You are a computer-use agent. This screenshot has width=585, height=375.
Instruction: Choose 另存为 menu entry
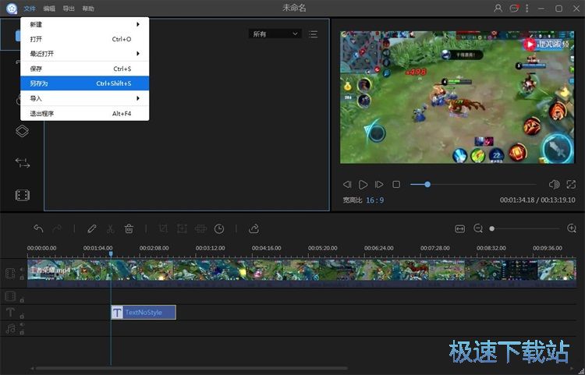tap(85, 83)
